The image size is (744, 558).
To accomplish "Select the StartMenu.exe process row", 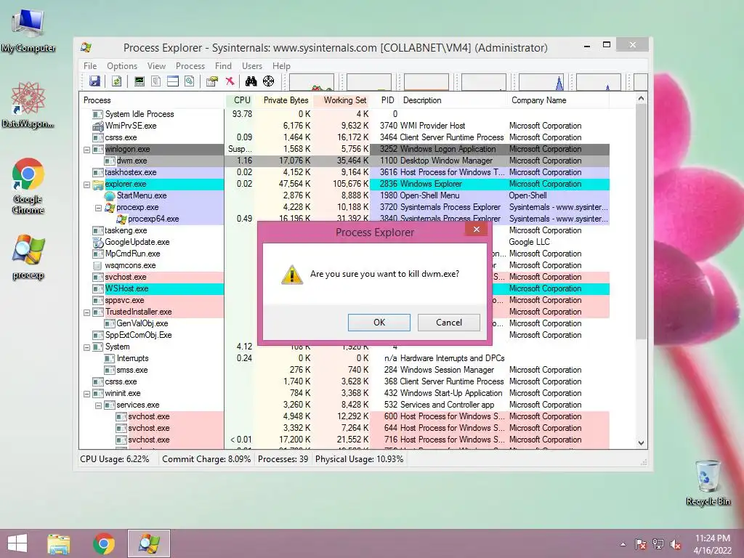I will pos(344,195).
